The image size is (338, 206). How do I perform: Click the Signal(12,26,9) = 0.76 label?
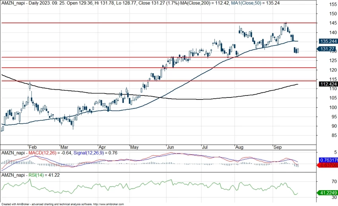[x=95, y=153]
